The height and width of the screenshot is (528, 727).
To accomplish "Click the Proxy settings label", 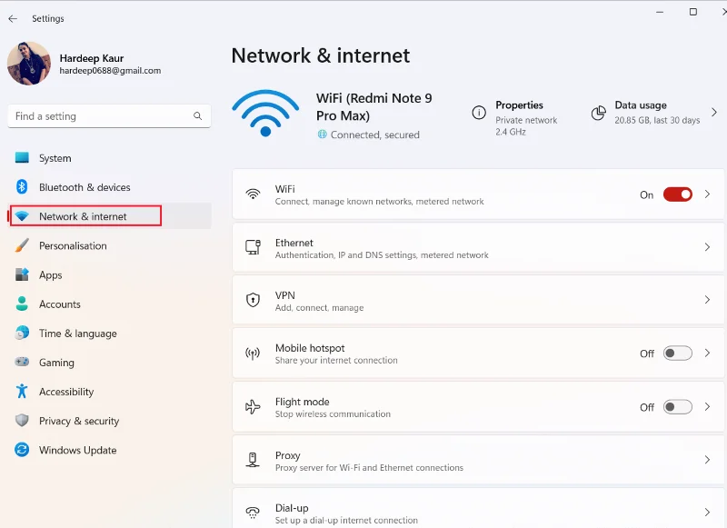I will [x=287, y=455].
